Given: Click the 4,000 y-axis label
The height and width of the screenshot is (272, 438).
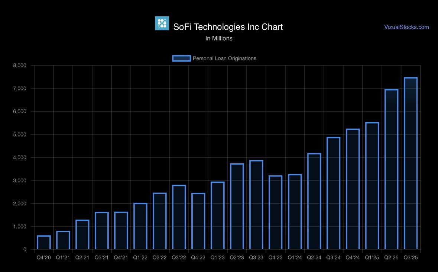Looking at the screenshot, I should pos(20,157).
